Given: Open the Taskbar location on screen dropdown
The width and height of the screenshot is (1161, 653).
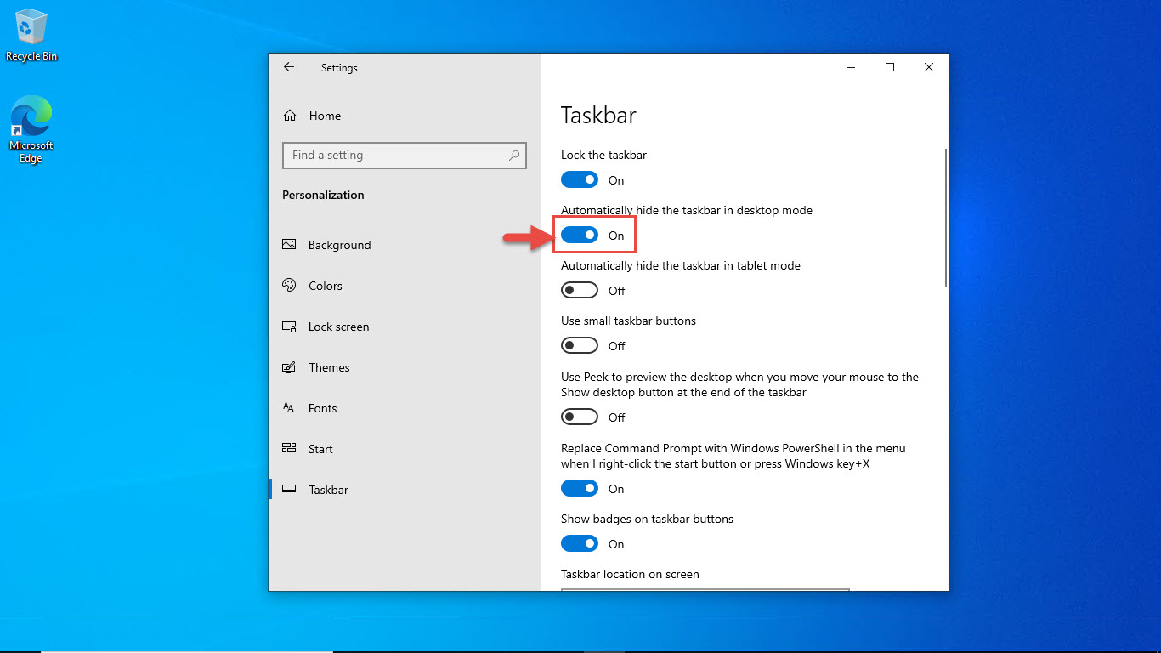Looking at the screenshot, I should [704, 590].
